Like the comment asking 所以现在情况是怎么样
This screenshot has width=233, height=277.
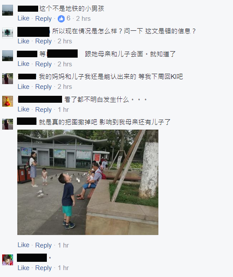[23, 41]
